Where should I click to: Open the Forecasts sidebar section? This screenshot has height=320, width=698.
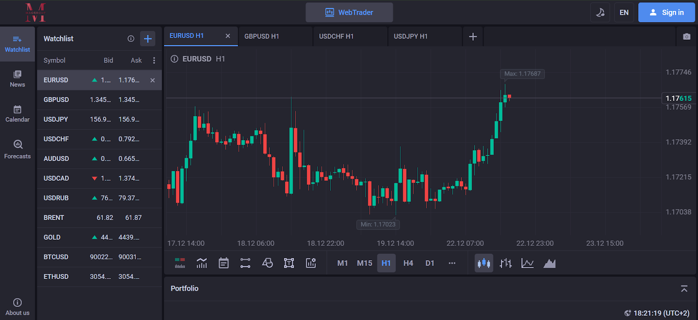pos(17,149)
